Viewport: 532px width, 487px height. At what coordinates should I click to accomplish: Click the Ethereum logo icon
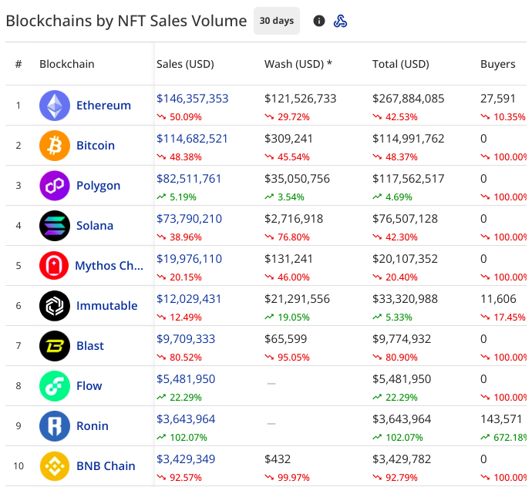pyautogui.click(x=55, y=106)
